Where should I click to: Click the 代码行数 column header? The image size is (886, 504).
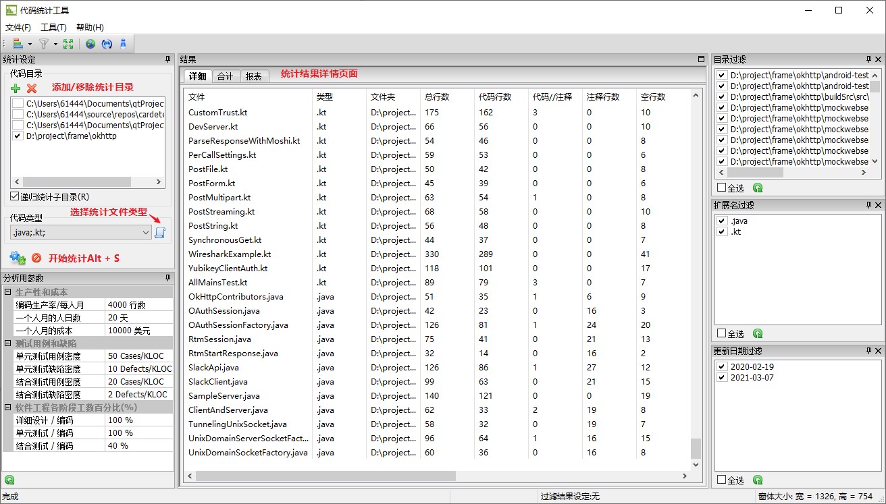494,96
